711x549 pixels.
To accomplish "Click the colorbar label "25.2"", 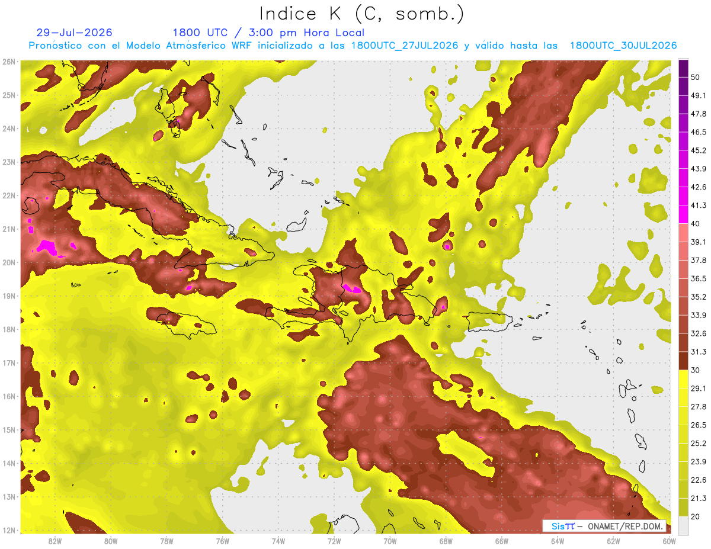I will tap(698, 444).
